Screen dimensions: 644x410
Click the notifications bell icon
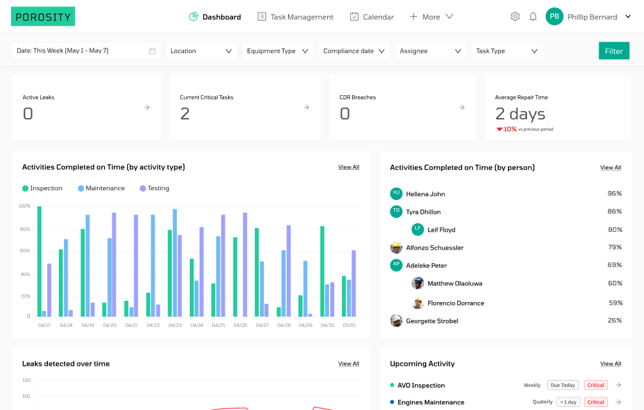pos(533,17)
